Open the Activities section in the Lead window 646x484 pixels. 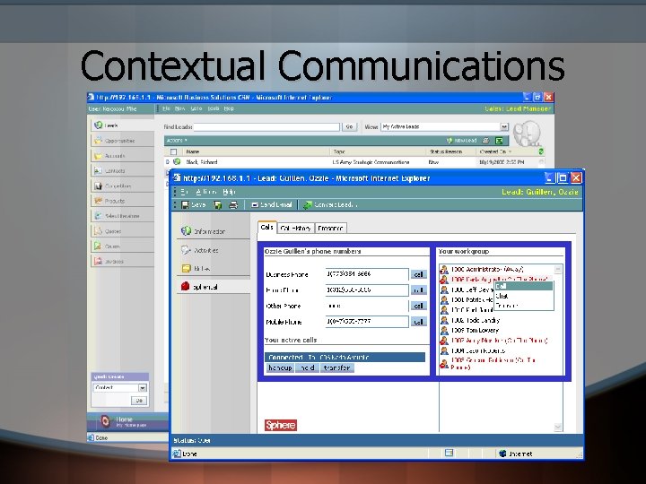(x=214, y=250)
